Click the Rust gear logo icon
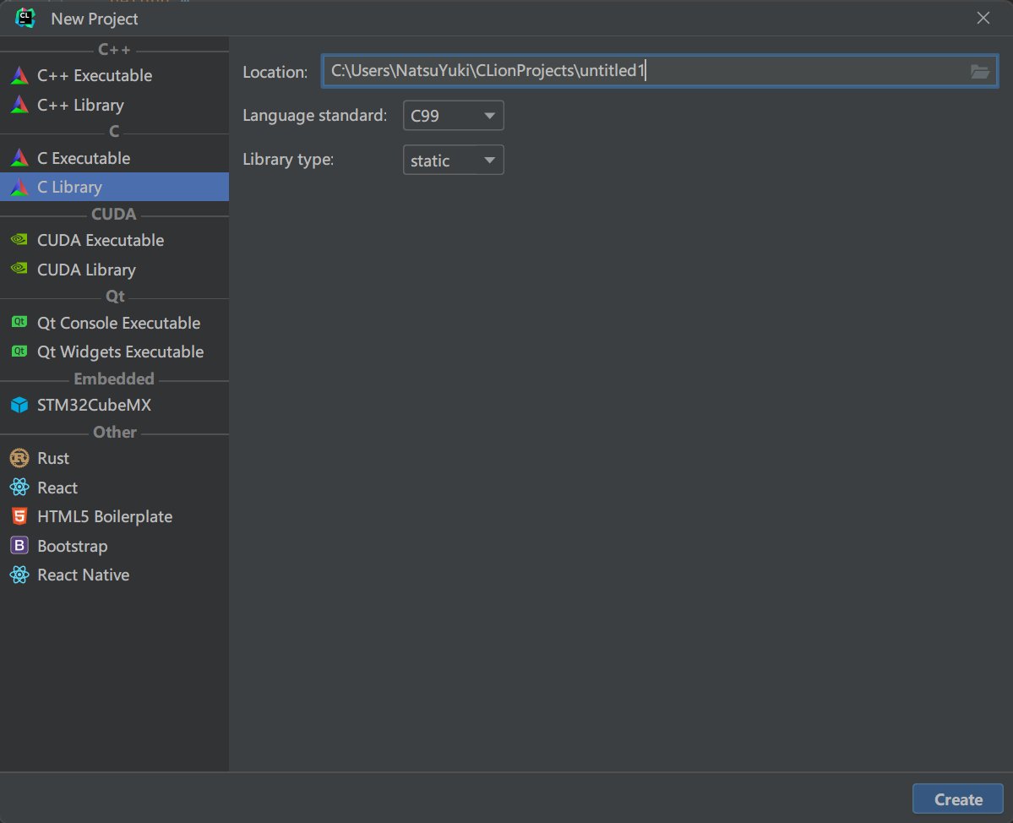Viewport: 1013px width, 823px height. tap(19, 458)
